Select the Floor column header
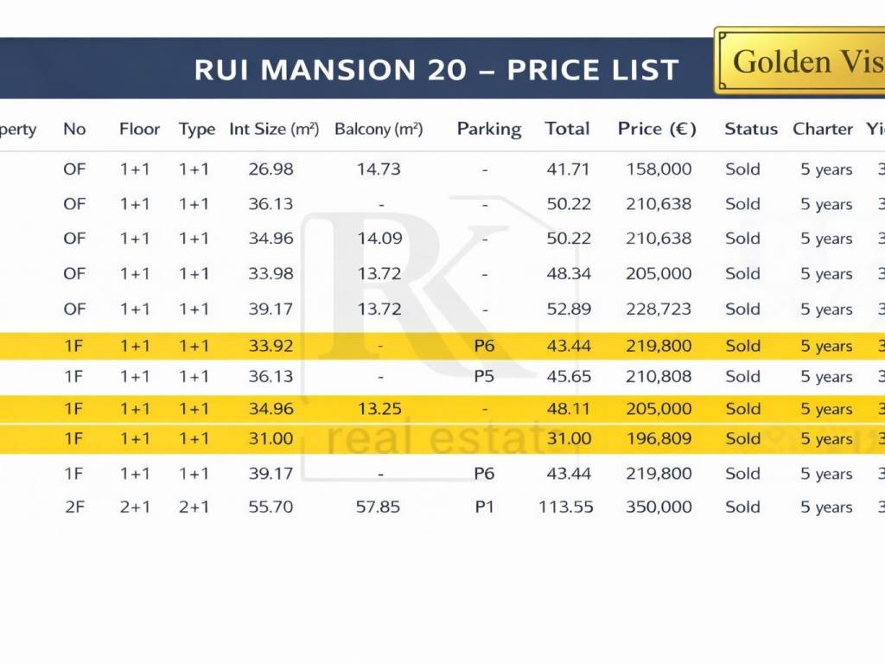The height and width of the screenshot is (664, 885). pyautogui.click(x=139, y=129)
